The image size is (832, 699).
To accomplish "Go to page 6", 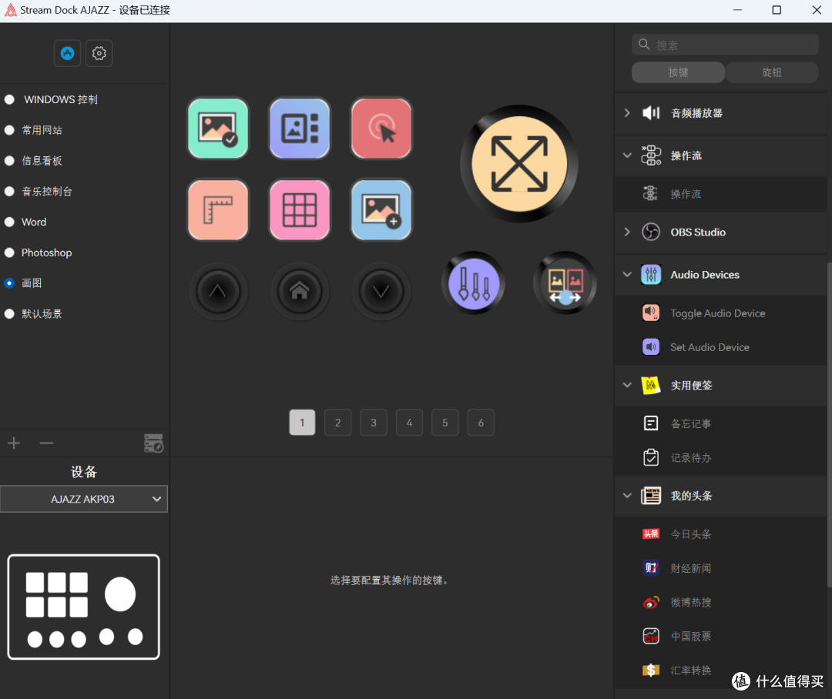I will [481, 422].
